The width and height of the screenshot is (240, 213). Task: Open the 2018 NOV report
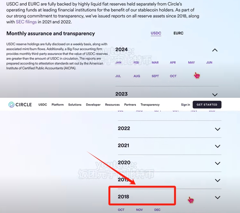point(139,210)
